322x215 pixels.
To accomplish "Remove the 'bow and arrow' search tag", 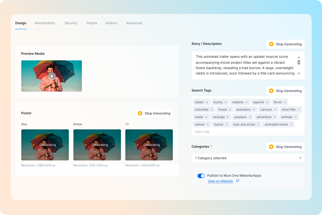I will pyautogui.click(x=258, y=124).
